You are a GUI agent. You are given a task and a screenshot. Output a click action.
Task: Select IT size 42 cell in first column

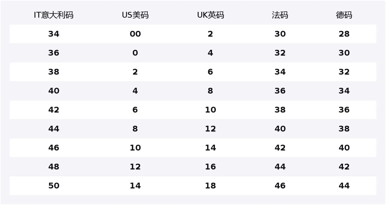54,110
